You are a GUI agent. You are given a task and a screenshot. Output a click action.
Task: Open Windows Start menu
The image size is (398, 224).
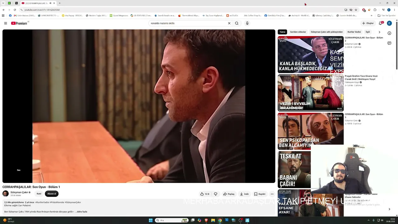click(x=150, y=220)
